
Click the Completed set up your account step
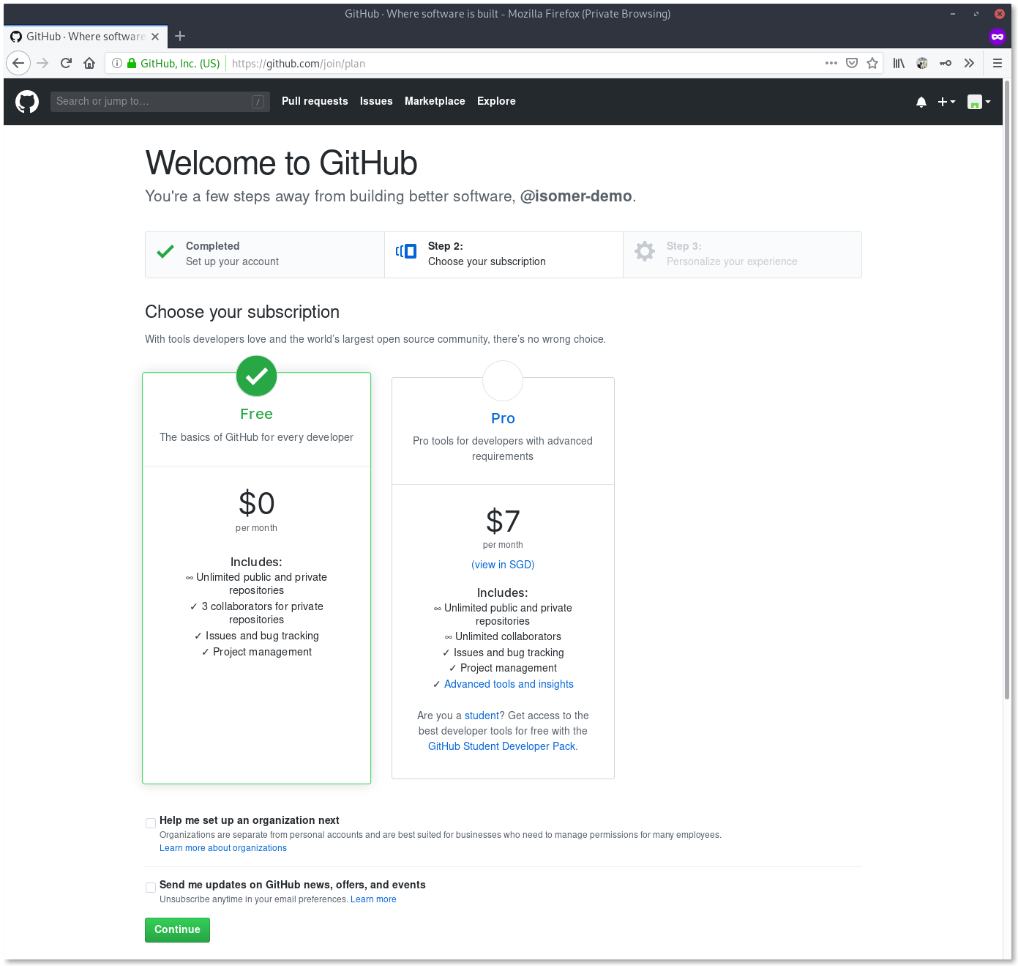[265, 254]
